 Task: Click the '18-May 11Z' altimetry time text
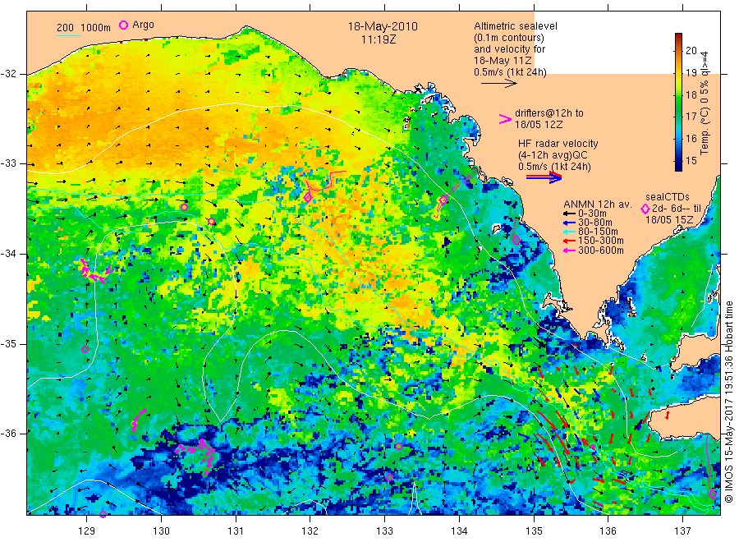coord(503,61)
